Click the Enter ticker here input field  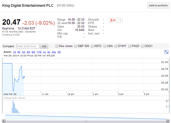pyautogui.click(x=28, y=46)
